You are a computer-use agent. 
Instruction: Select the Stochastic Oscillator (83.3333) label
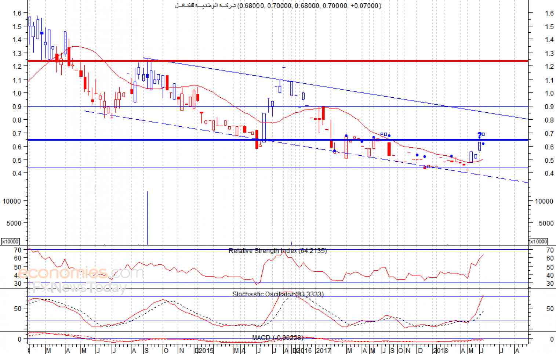point(278,294)
